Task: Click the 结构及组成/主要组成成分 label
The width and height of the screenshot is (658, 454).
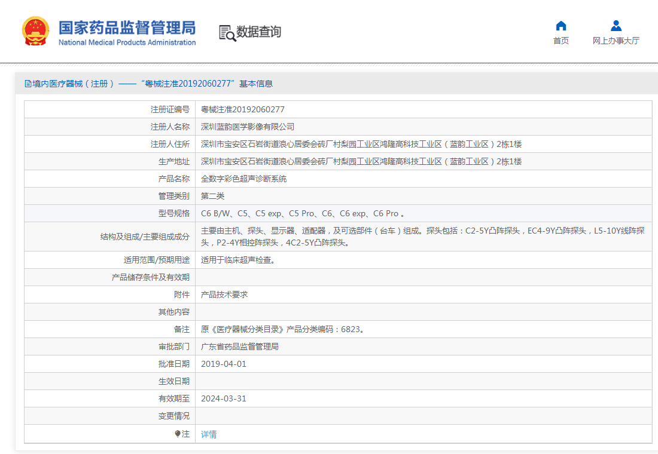Action: click(145, 237)
